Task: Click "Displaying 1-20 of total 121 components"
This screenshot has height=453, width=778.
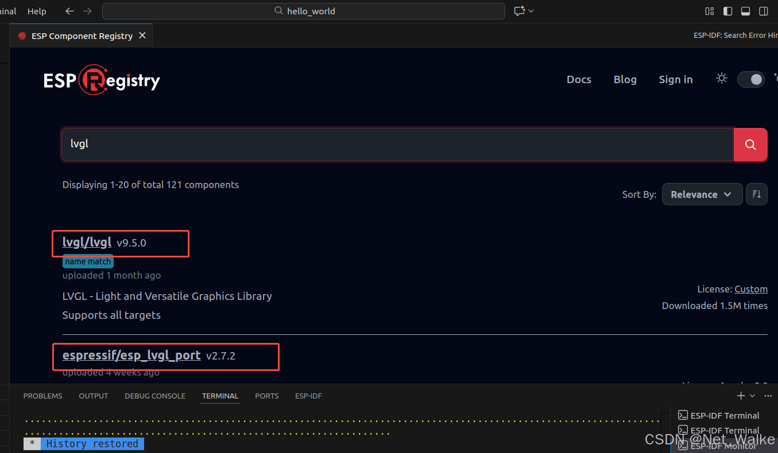Action: [150, 185]
